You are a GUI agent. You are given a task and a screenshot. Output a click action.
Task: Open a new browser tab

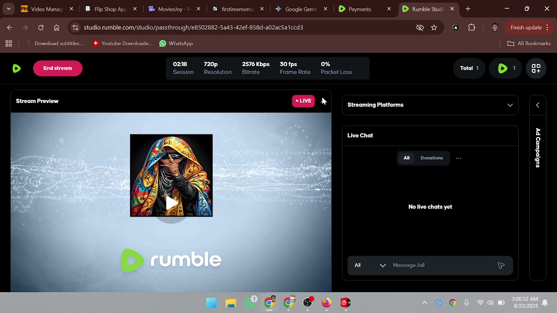(468, 9)
